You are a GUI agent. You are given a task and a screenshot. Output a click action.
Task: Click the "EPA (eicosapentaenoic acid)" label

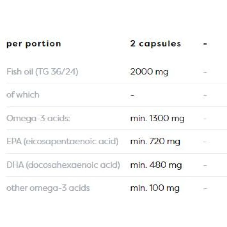point(62,141)
